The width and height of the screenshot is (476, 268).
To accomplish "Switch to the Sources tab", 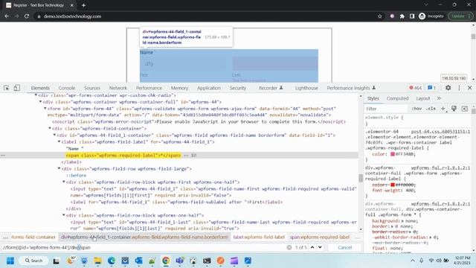I will coord(92,88).
